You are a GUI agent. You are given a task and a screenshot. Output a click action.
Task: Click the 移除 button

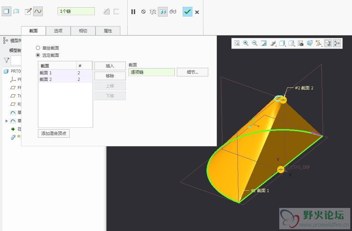click(110, 76)
